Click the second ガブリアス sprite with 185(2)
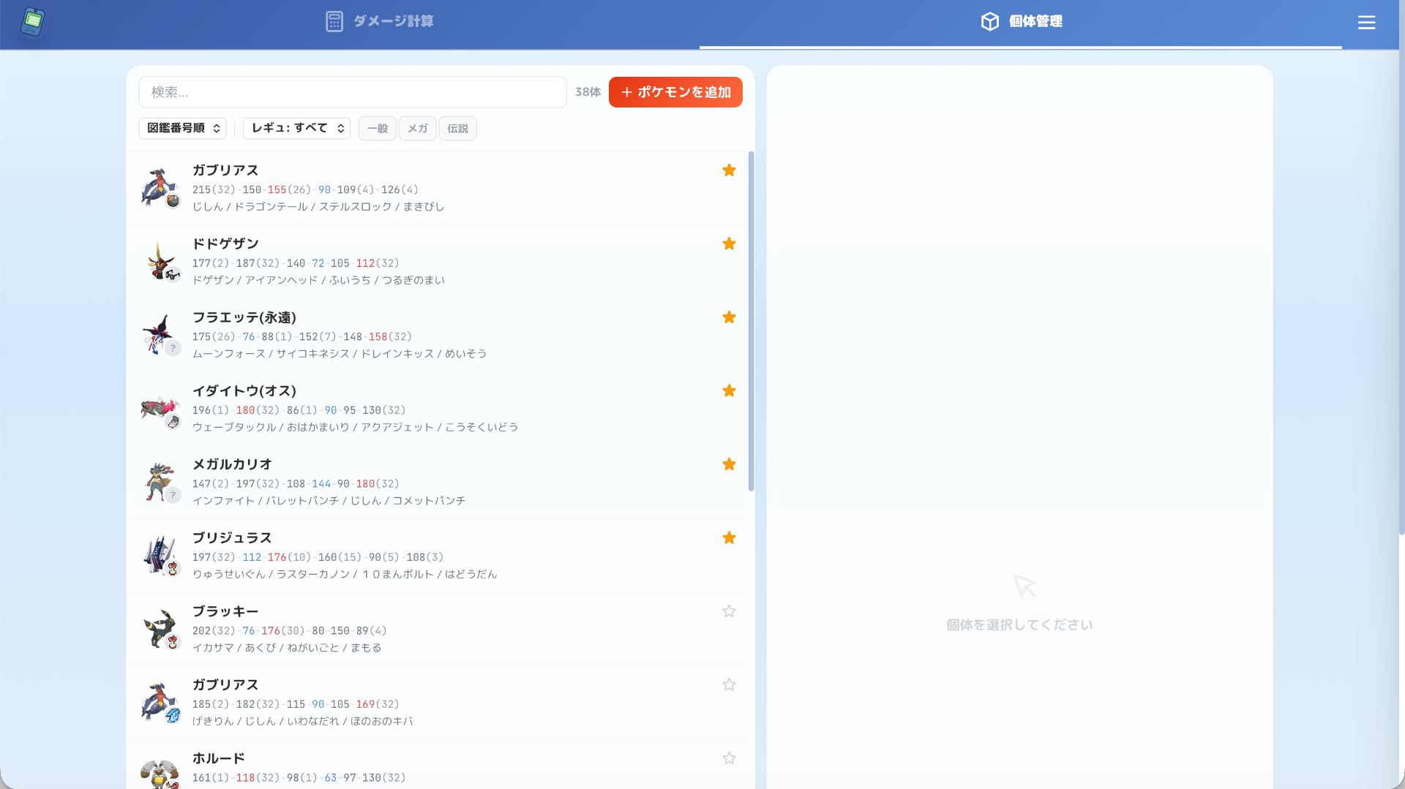The width and height of the screenshot is (1405, 789). tap(159, 702)
